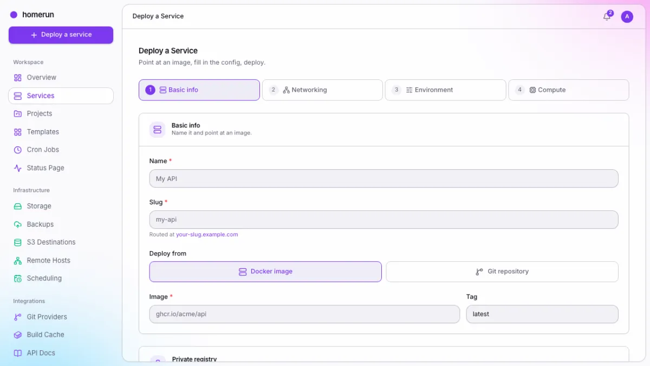Open Build Cache in the sidebar

click(61, 335)
